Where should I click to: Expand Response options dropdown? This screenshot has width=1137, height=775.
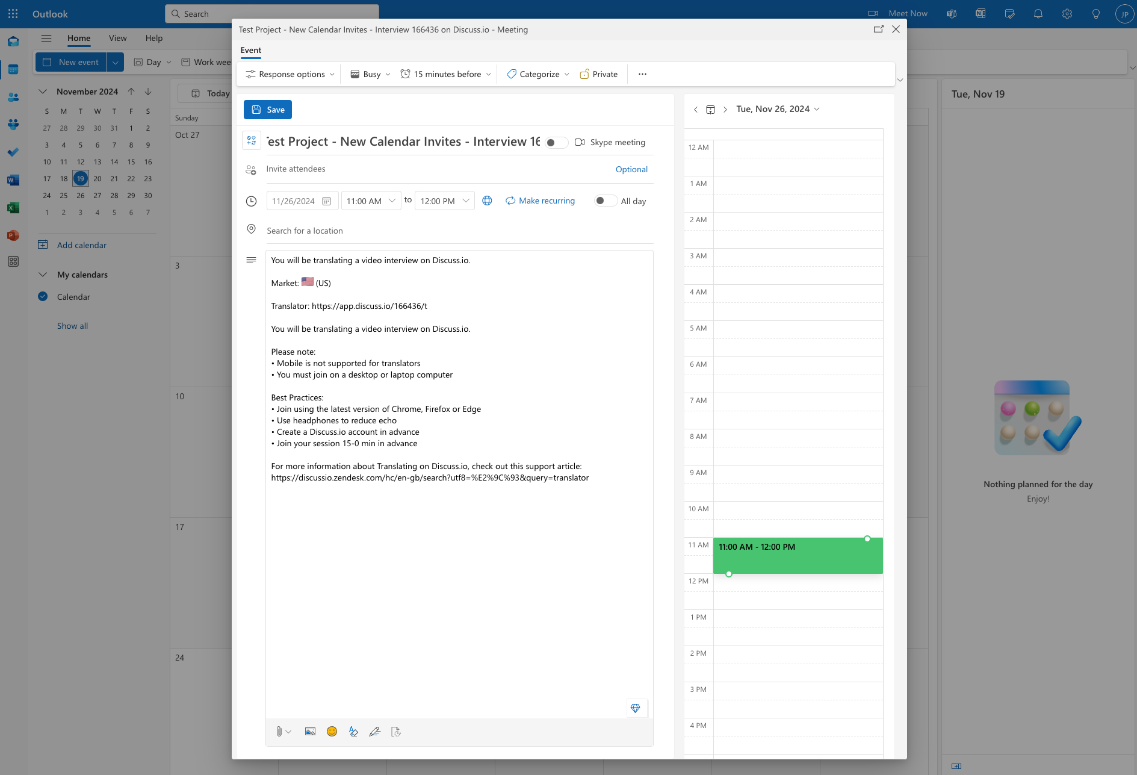[290, 74]
